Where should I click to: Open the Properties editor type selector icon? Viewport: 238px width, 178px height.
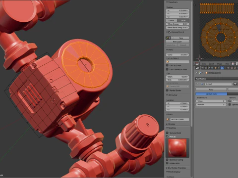(x=197, y=68)
